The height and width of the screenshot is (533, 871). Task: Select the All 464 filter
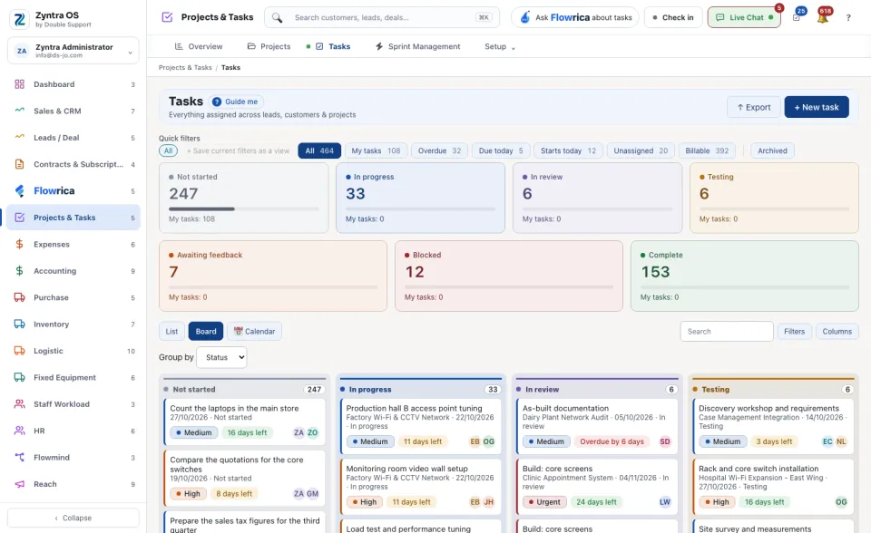(319, 151)
